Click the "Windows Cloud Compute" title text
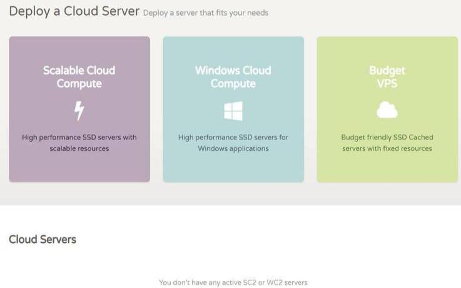461x288 pixels. (233, 76)
